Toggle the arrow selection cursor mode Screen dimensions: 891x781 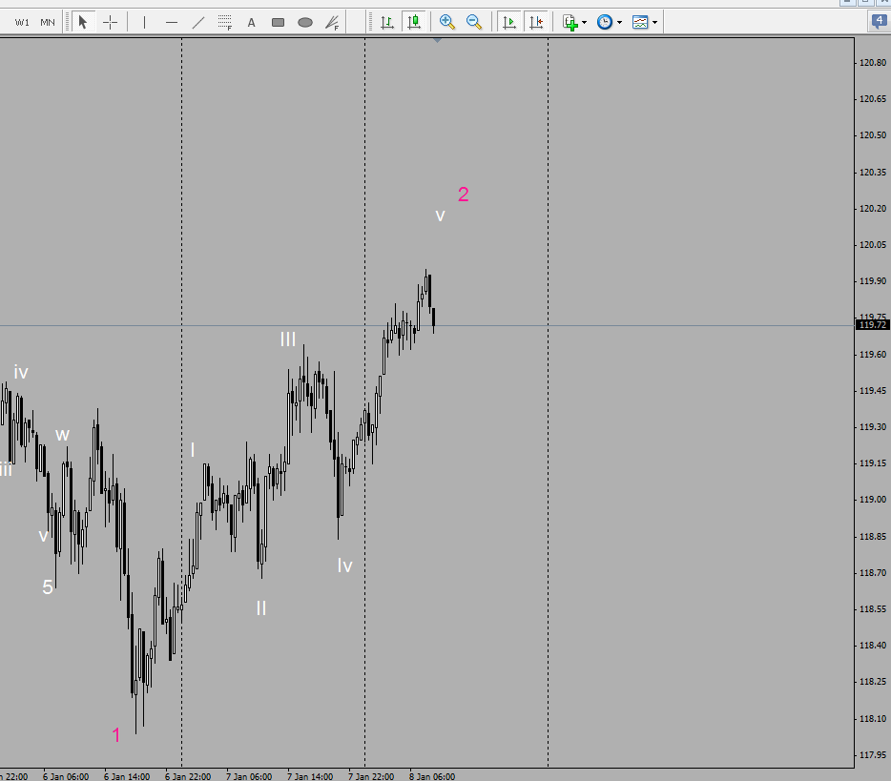(83, 22)
